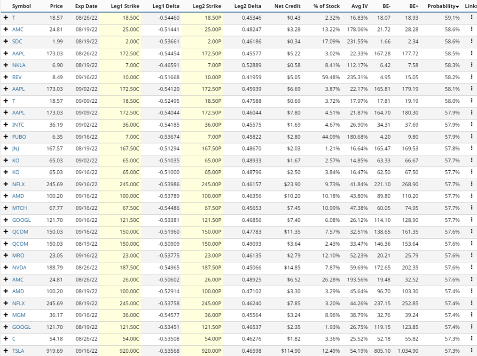477x356 pixels.
Task: Open links menu for GOOGL 09/16/22 row
Action: pyautogui.click(x=471, y=220)
